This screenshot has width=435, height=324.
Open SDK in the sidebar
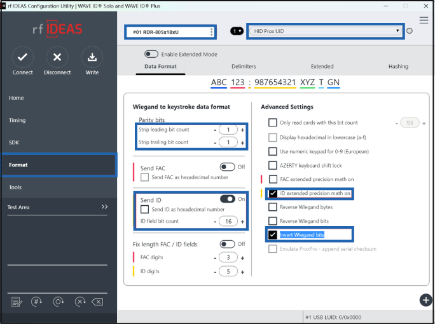coord(14,142)
